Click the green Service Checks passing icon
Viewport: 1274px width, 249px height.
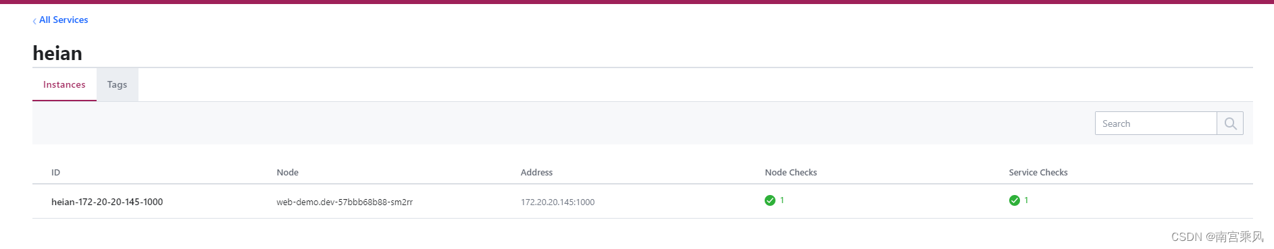[1015, 200]
